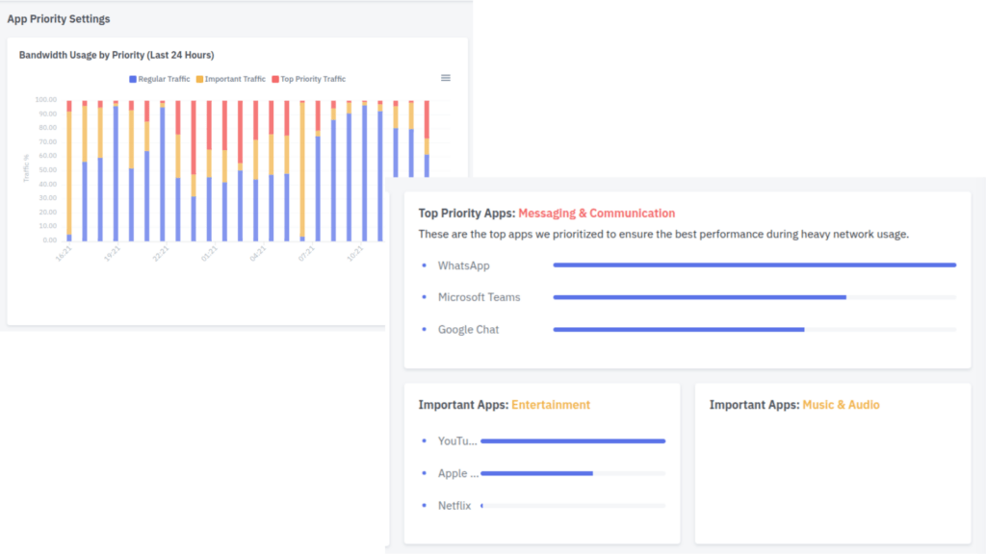Click the red Top Priority legend marker

coord(275,79)
